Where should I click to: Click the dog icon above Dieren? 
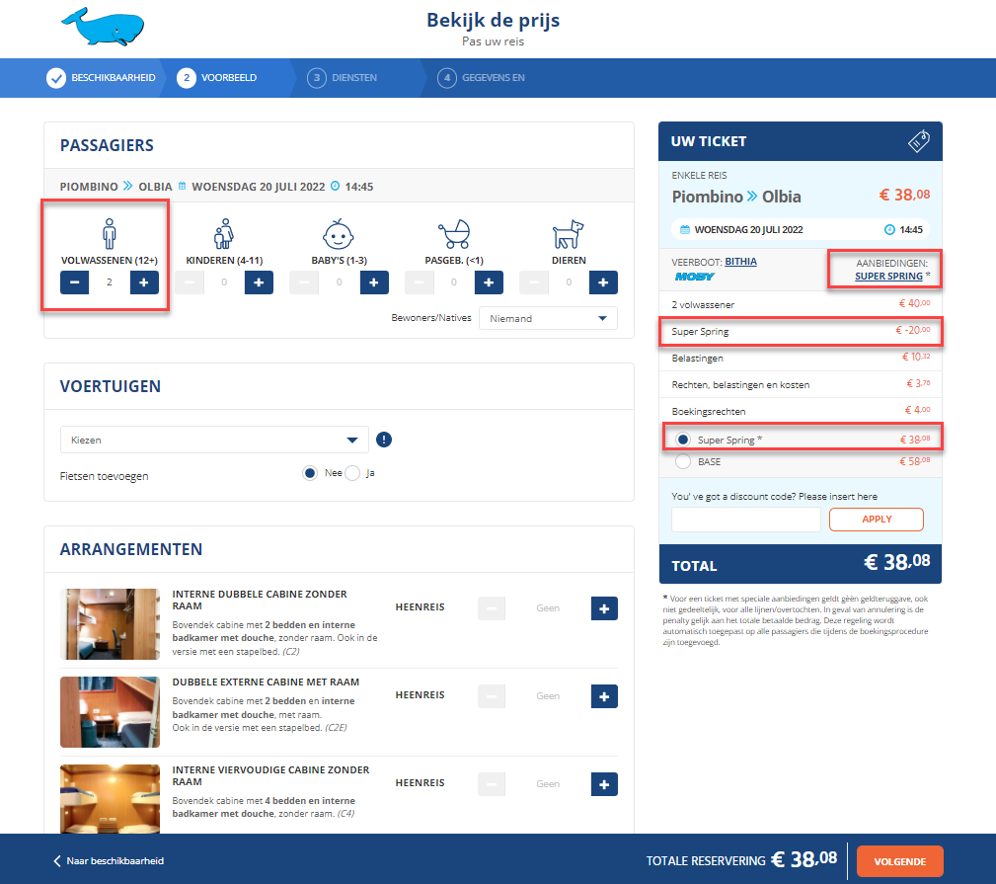pos(568,234)
